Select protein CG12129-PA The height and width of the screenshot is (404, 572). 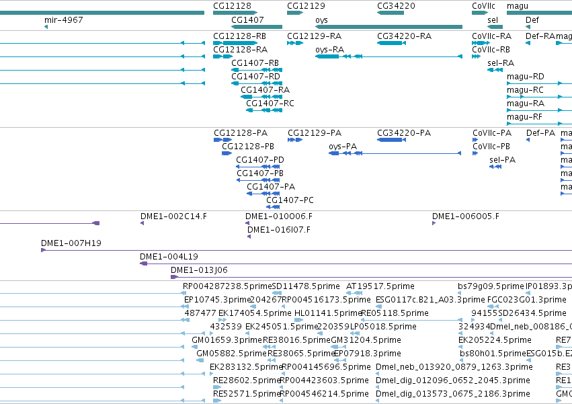[295, 140]
